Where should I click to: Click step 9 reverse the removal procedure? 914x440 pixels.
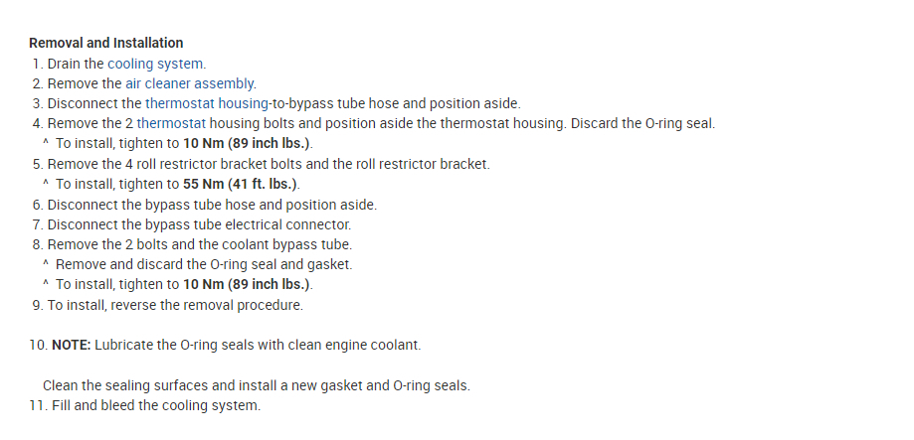coord(175,305)
